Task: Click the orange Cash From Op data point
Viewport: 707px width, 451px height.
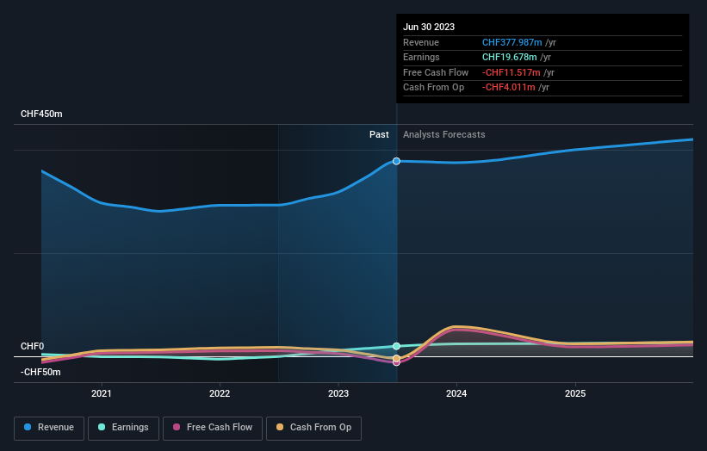Action: pos(396,359)
